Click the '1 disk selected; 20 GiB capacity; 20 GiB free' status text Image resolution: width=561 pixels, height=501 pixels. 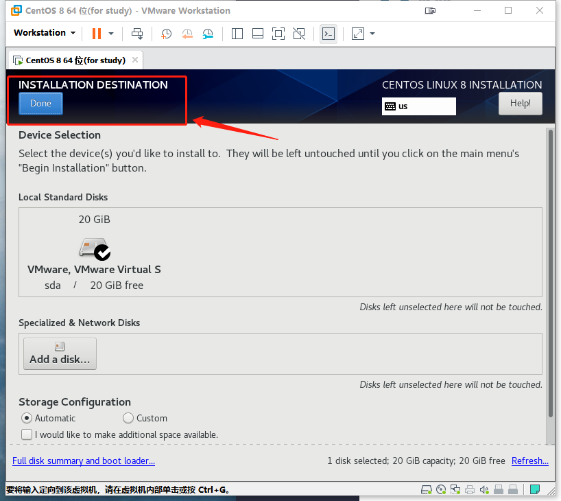[416, 461]
